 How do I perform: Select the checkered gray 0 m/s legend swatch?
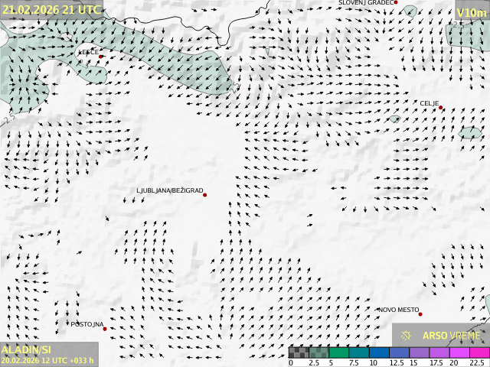pos(299,352)
